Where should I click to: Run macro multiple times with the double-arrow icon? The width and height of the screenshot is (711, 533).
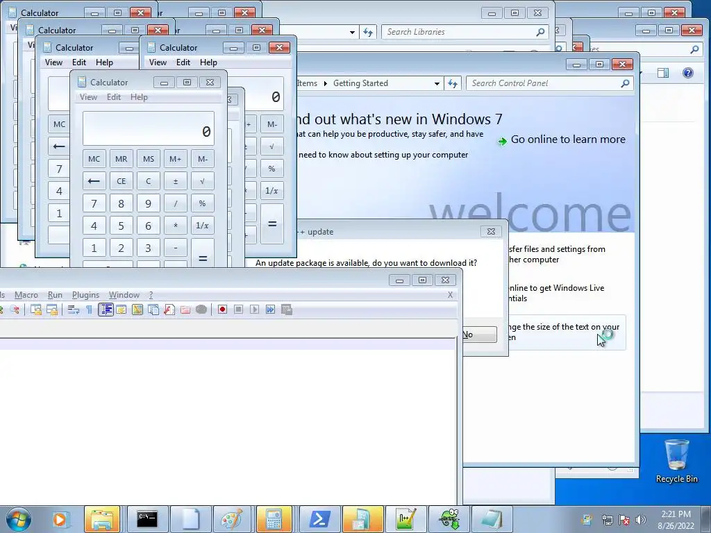click(x=271, y=310)
